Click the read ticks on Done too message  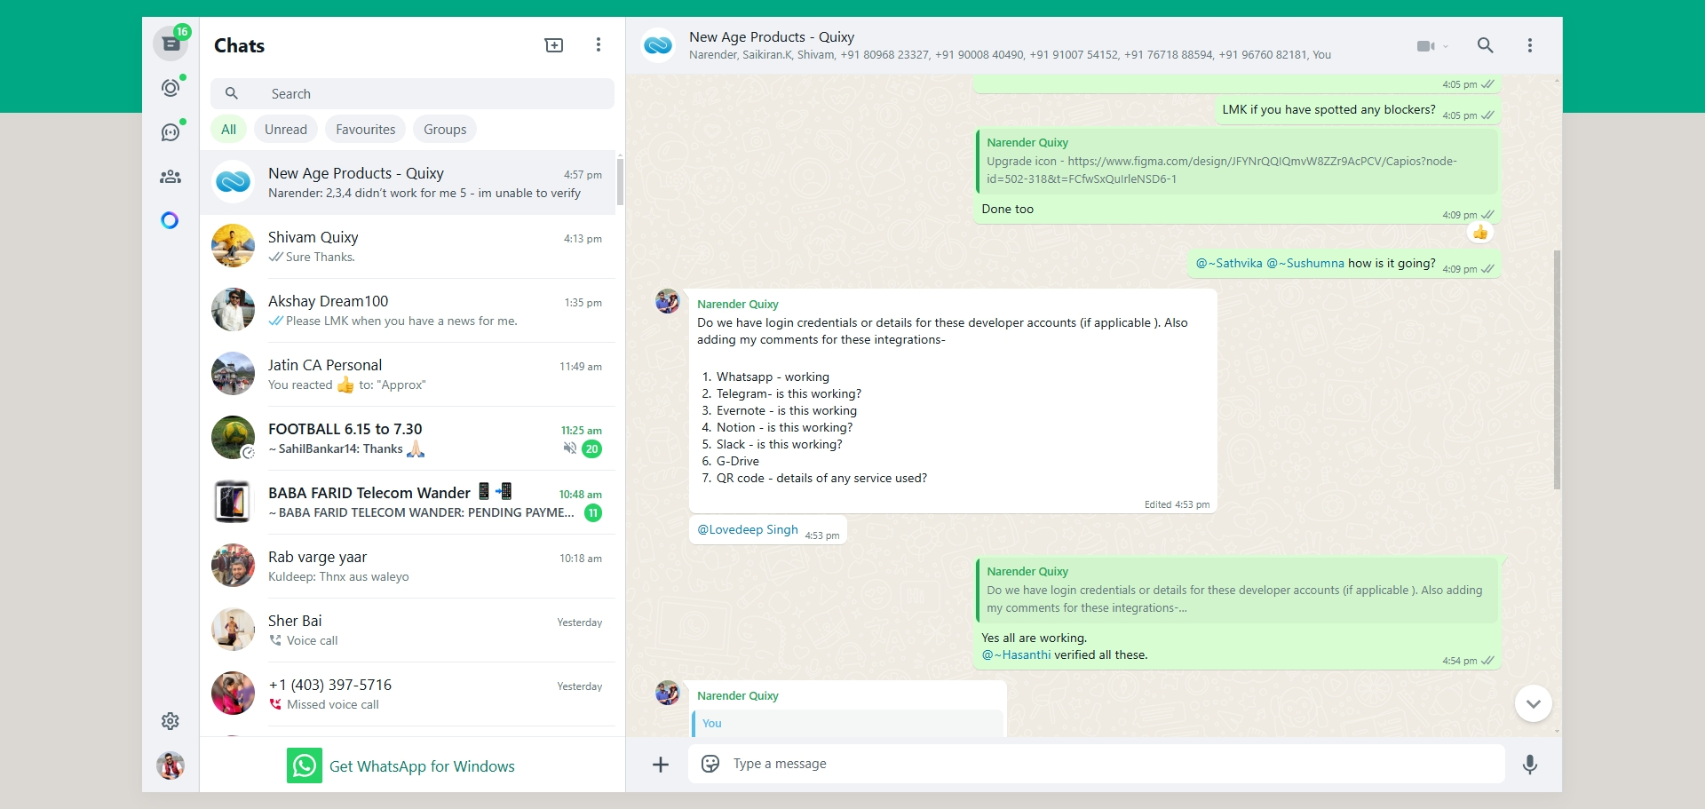point(1487,214)
